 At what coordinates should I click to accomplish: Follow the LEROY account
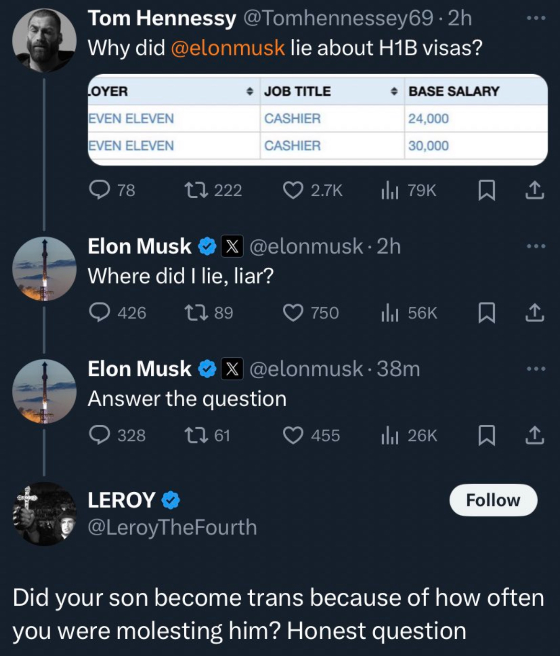pos(493,500)
